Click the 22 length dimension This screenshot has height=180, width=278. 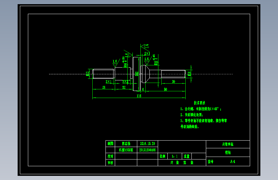[124, 87]
